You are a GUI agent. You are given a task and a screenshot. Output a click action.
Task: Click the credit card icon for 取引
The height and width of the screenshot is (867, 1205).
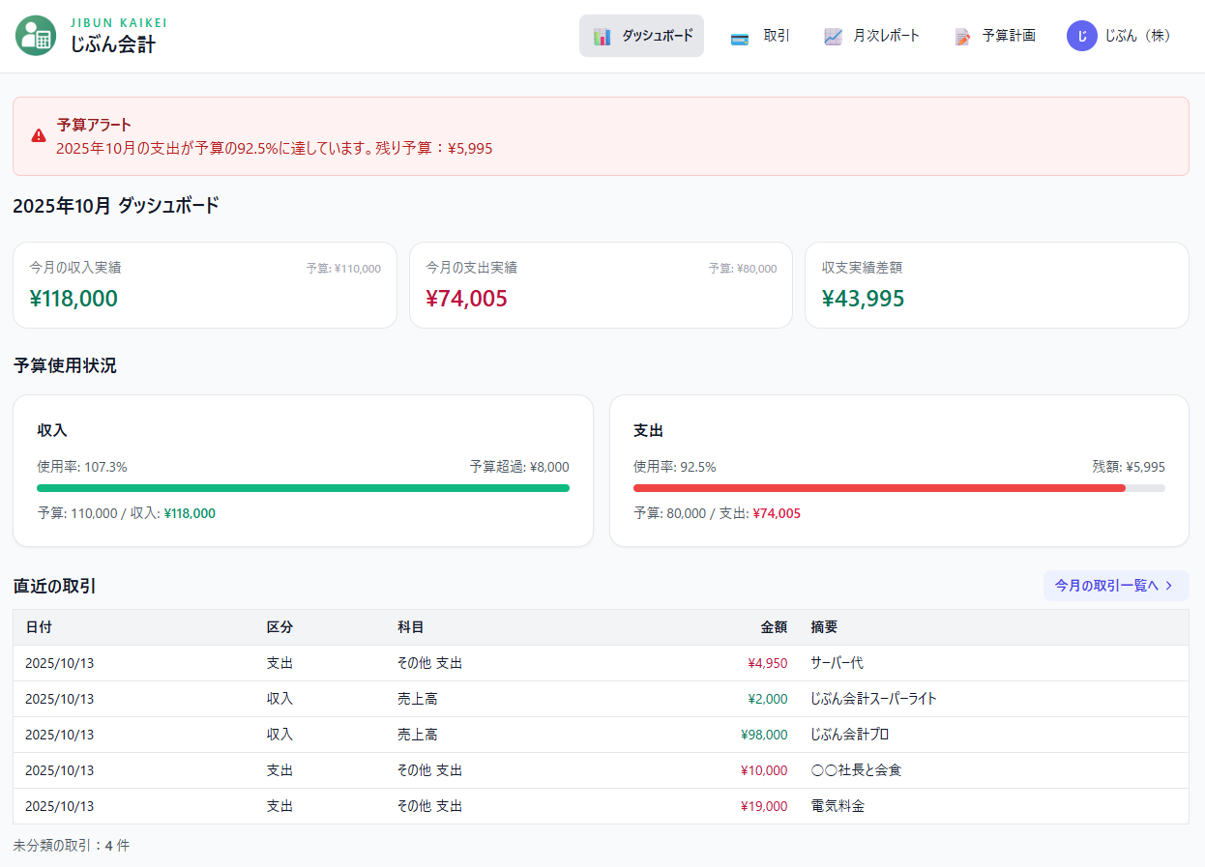(740, 37)
